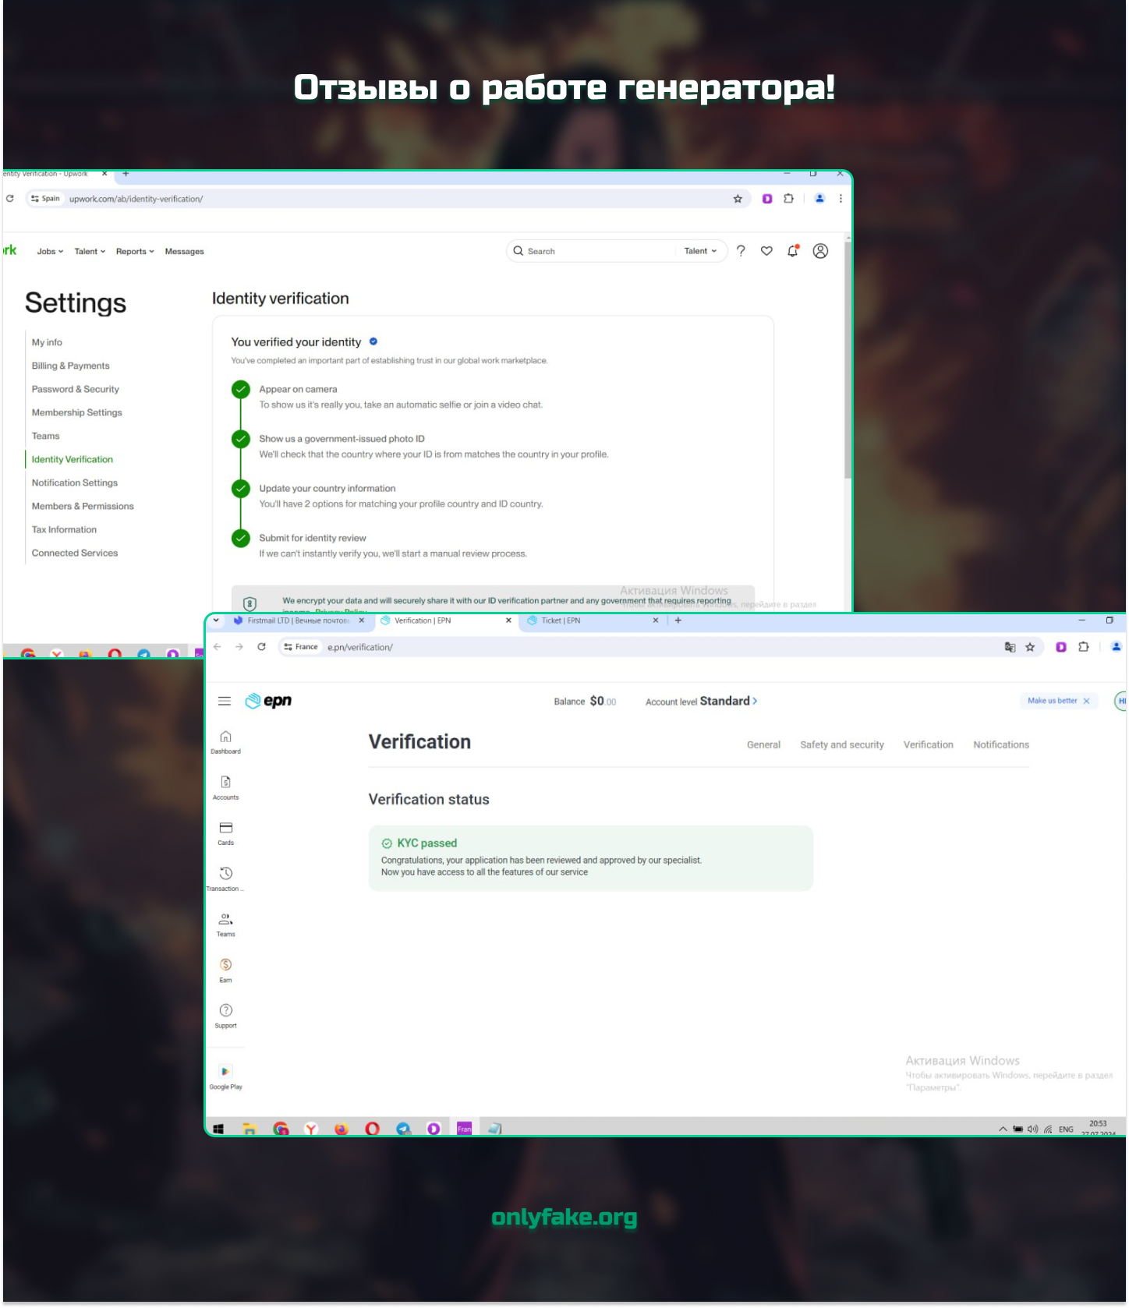This screenshot has width=1129, height=1308.
Task: Open the EPN hamburger menu
Action: tap(225, 701)
